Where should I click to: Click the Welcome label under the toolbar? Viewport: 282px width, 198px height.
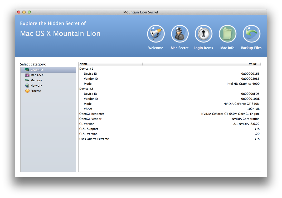(155, 48)
